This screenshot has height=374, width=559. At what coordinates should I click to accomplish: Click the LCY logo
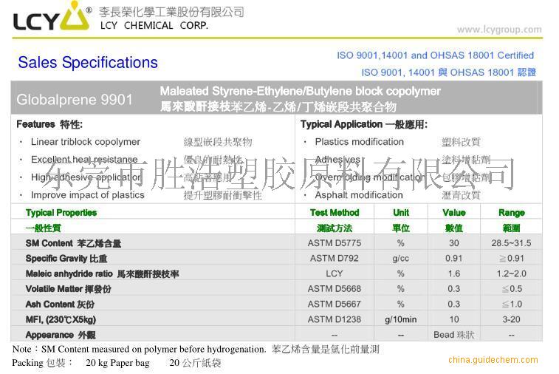pos(52,16)
